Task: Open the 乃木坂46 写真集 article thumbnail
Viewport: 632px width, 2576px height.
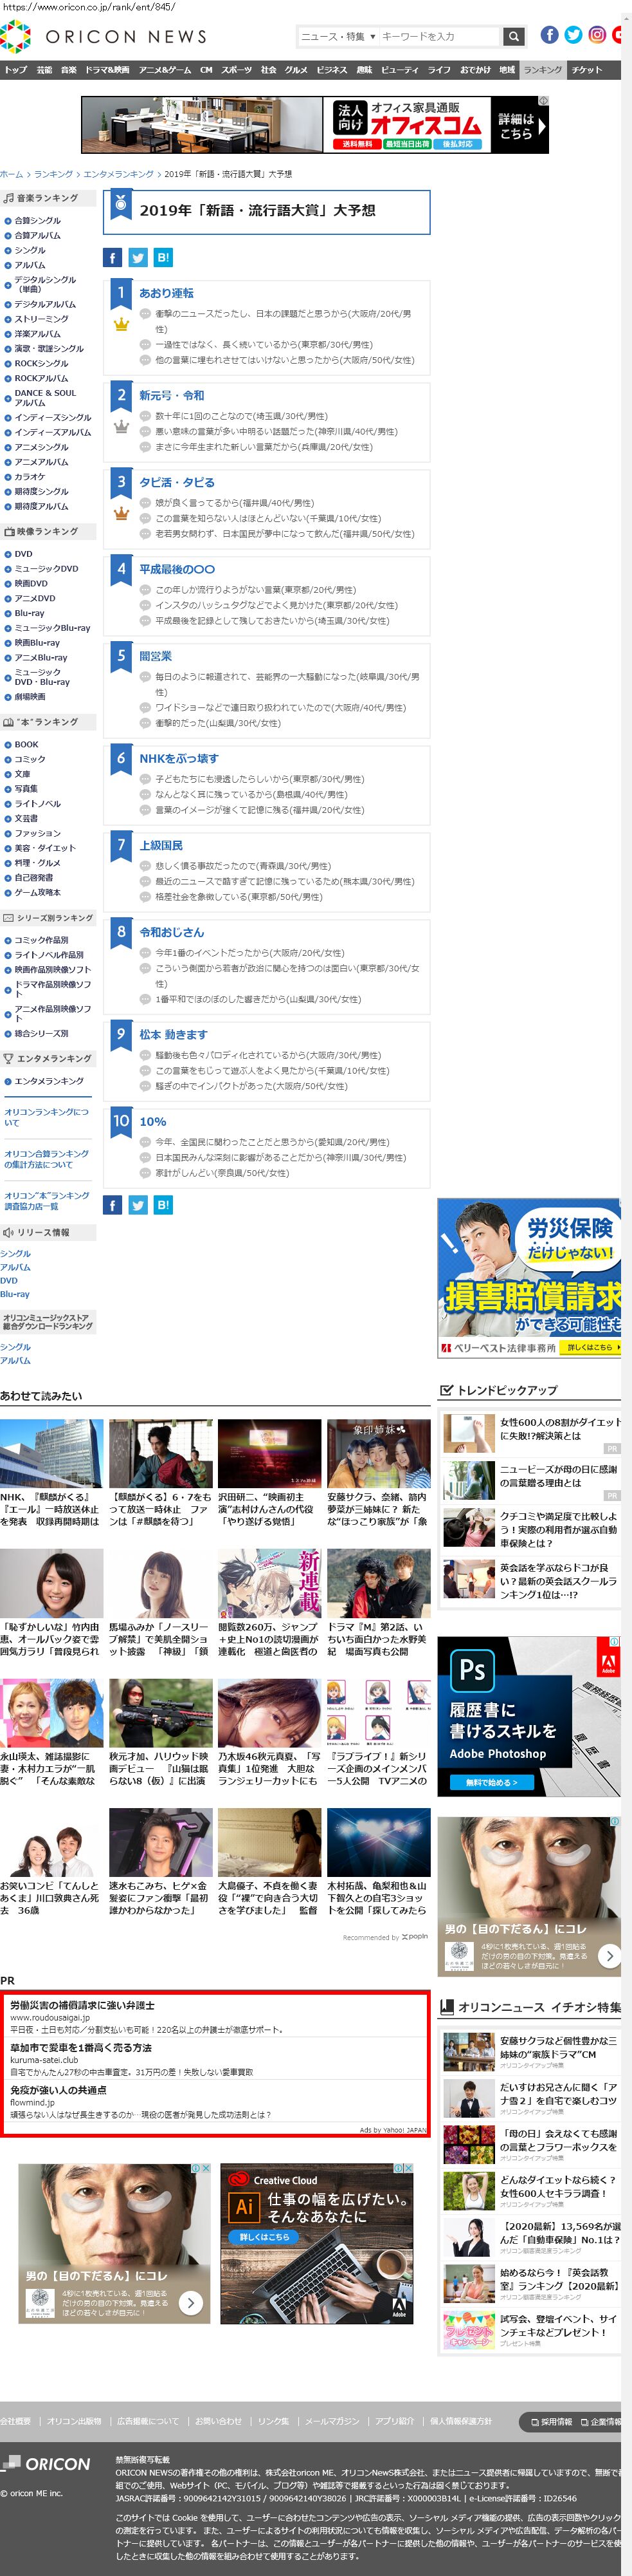Action: pos(269,1713)
